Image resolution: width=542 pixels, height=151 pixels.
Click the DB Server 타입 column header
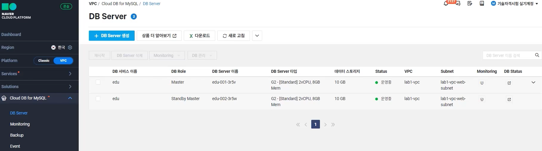pos(284,71)
